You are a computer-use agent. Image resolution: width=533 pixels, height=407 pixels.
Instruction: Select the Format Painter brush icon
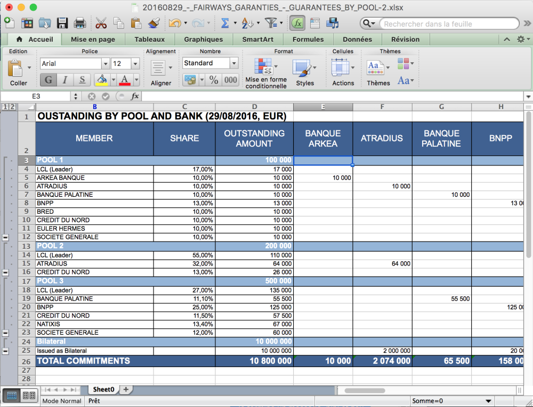pyautogui.click(x=154, y=23)
